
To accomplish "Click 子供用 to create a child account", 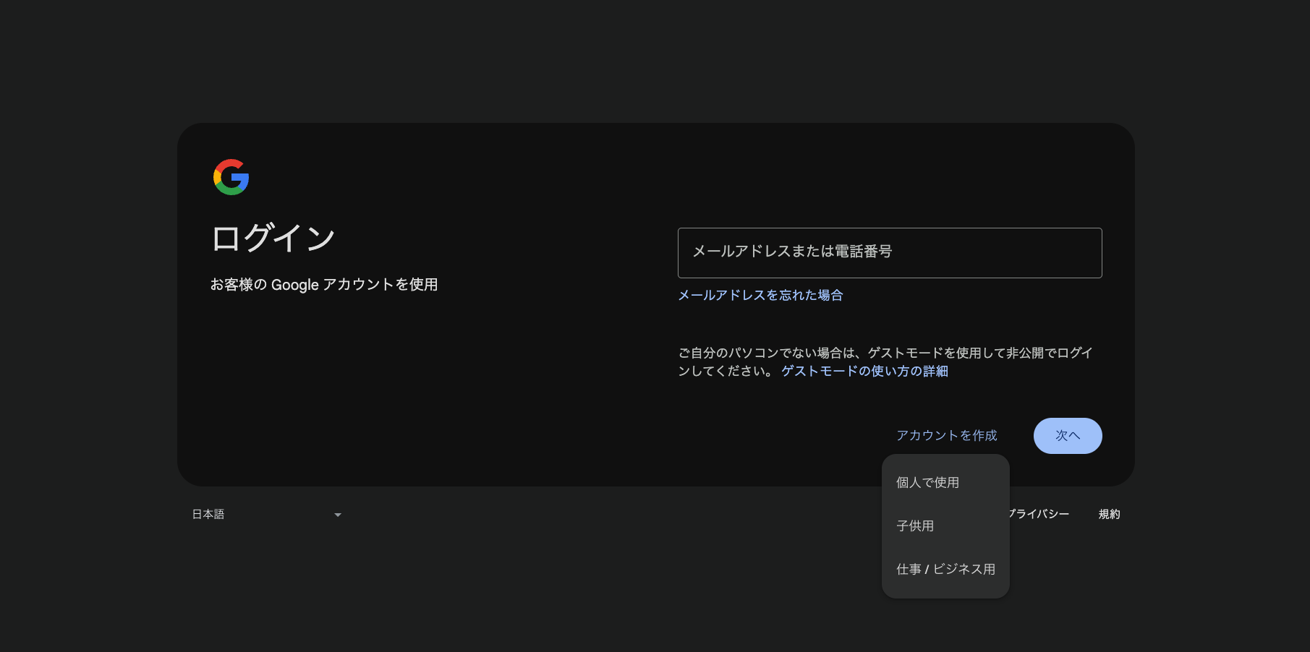I will pyautogui.click(x=915, y=526).
